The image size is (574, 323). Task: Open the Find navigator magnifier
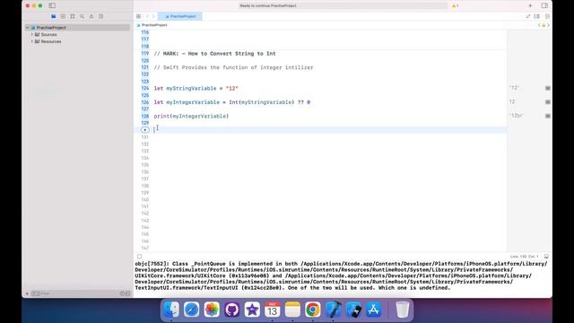pyautogui.click(x=82, y=16)
